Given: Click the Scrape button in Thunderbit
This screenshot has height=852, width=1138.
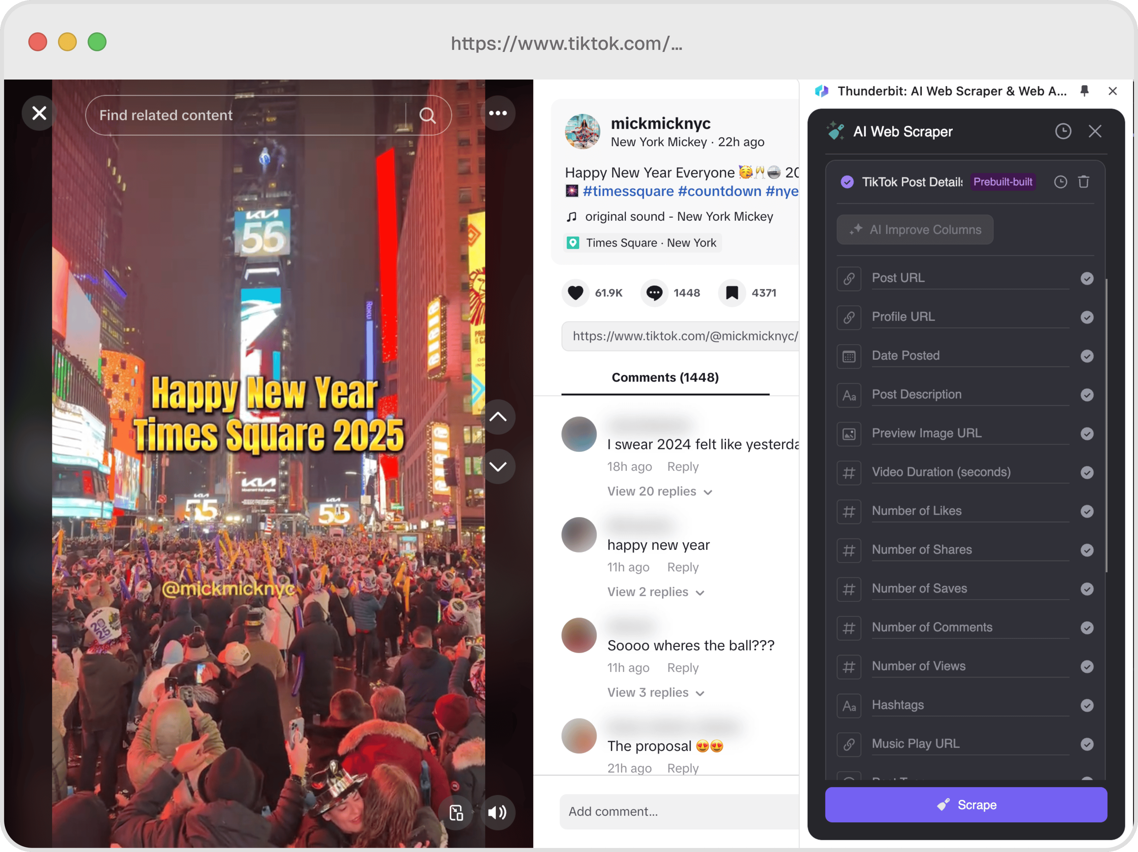Looking at the screenshot, I should coord(969,804).
